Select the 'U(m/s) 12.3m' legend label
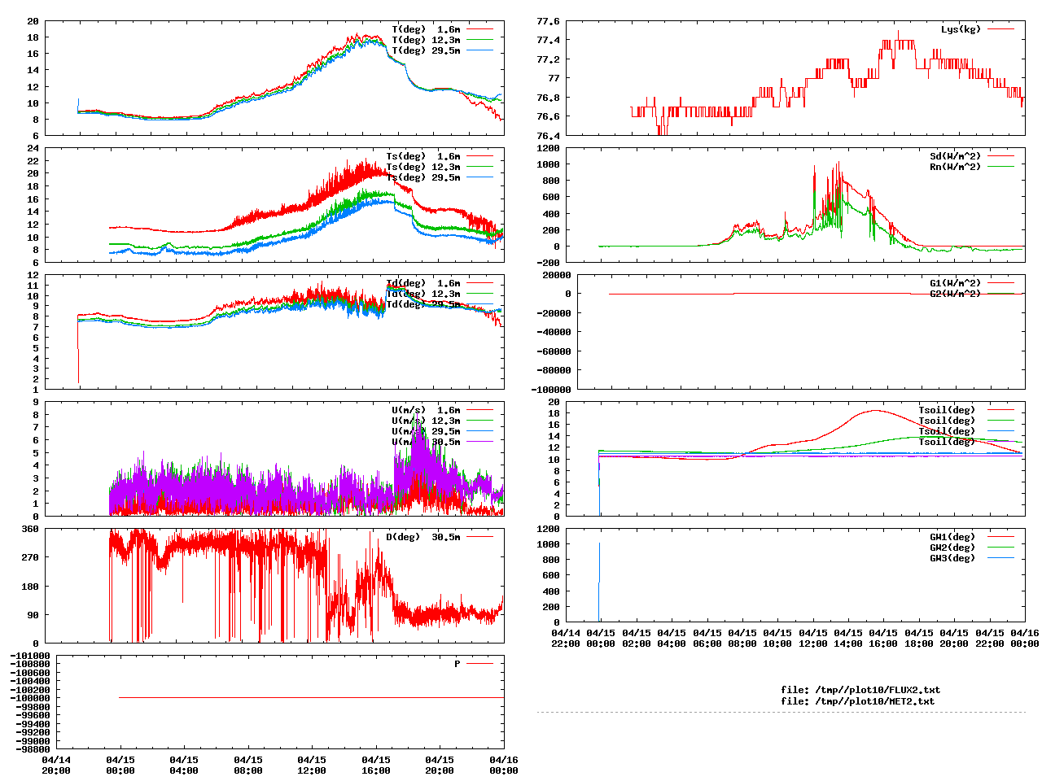1042x781 pixels. coord(426,421)
